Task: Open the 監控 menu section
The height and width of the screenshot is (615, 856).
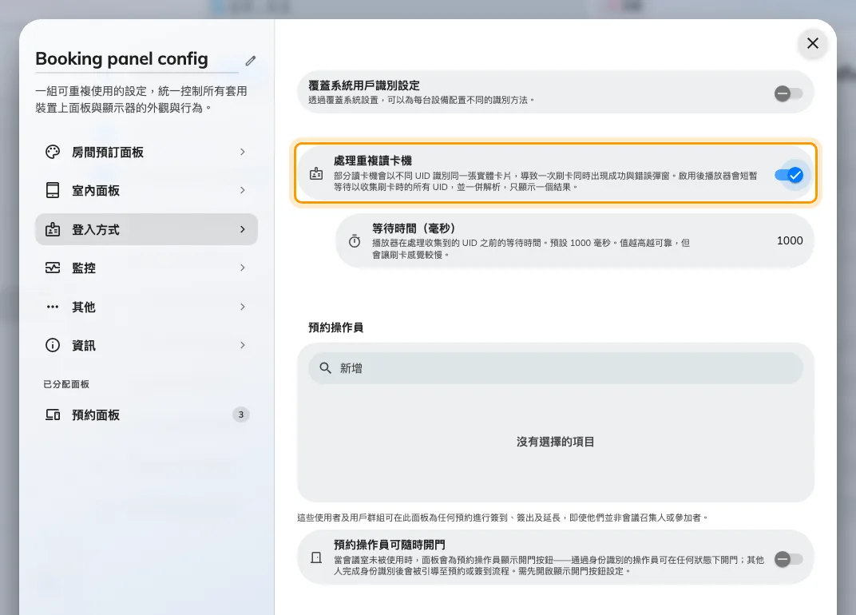Action: 146,268
